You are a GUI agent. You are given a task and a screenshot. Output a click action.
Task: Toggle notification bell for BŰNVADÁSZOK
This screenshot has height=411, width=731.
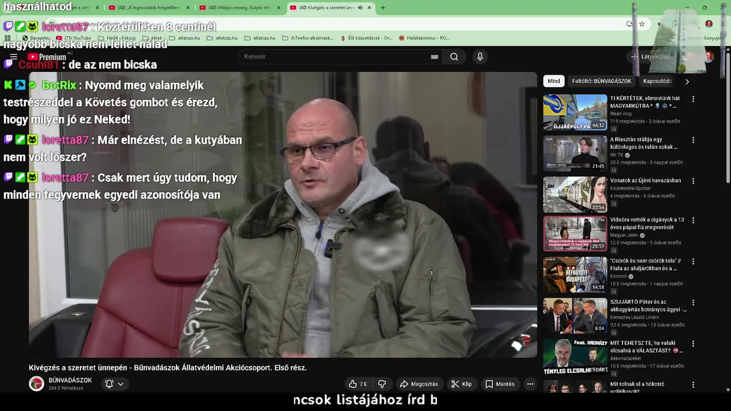[109, 384]
